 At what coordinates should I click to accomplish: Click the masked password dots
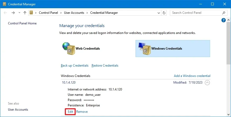pos(89,100)
